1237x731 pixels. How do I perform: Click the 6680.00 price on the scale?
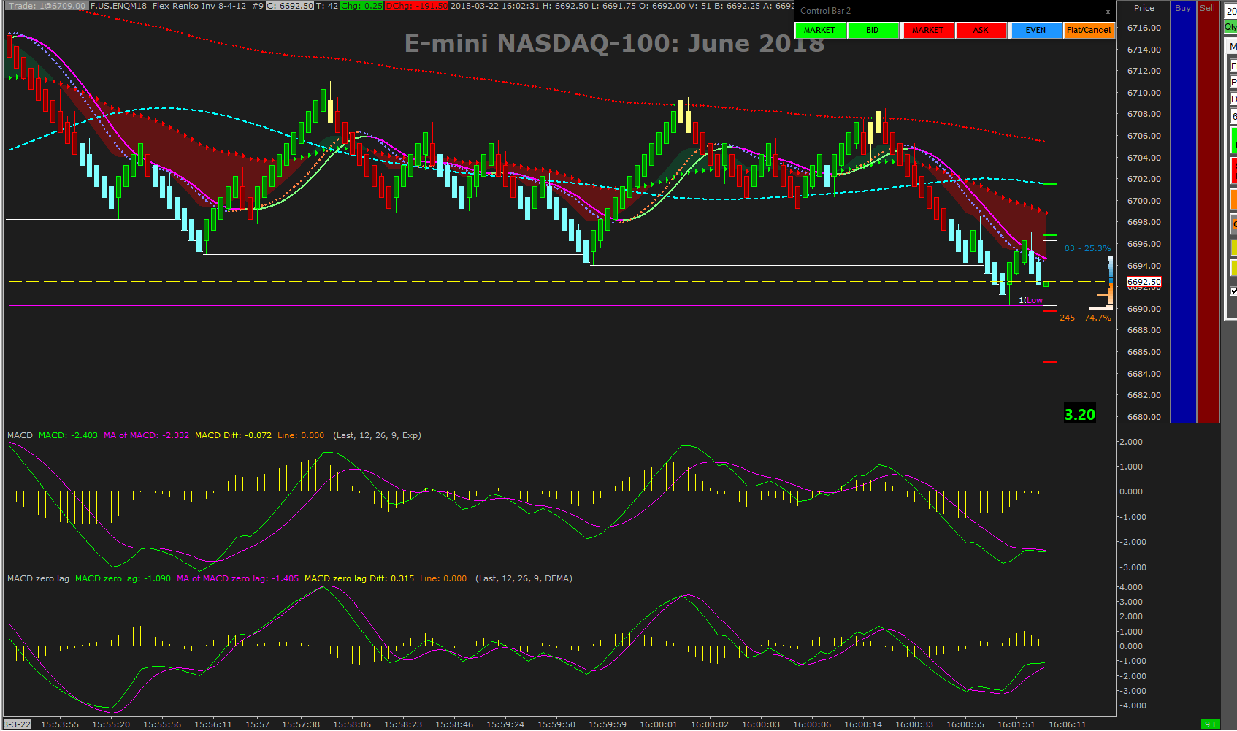pos(1144,417)
